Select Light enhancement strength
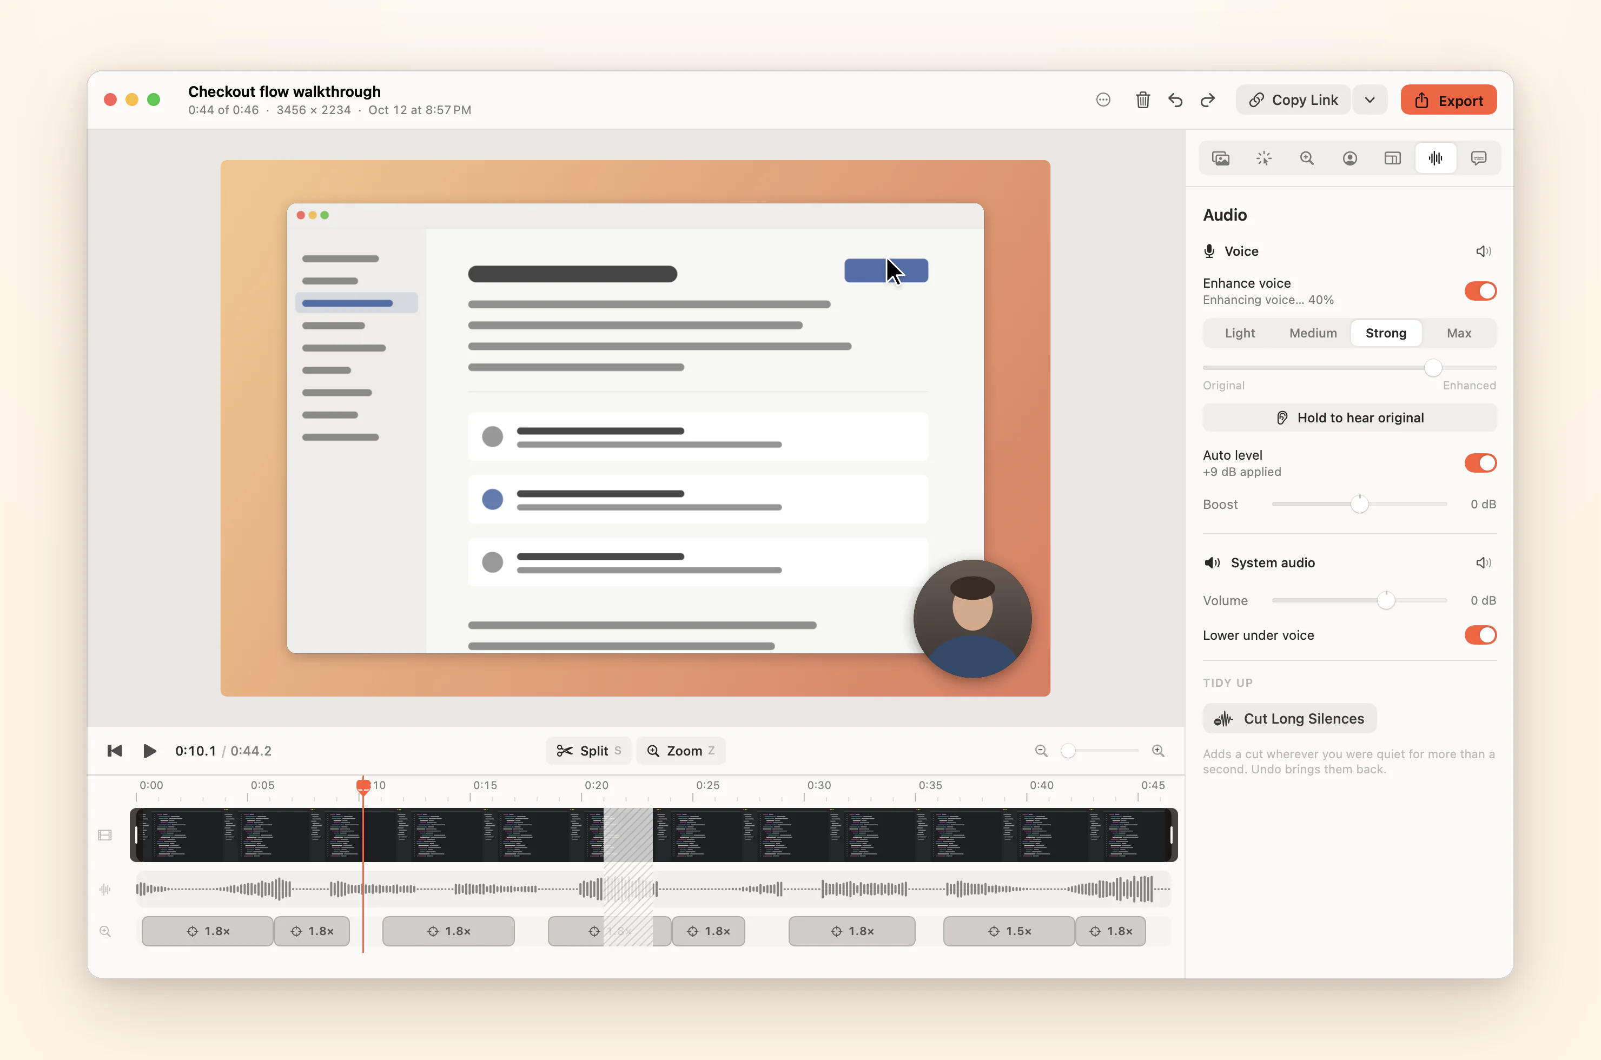Viewport: 1601px width, 1060px height. pos(1240,333)
